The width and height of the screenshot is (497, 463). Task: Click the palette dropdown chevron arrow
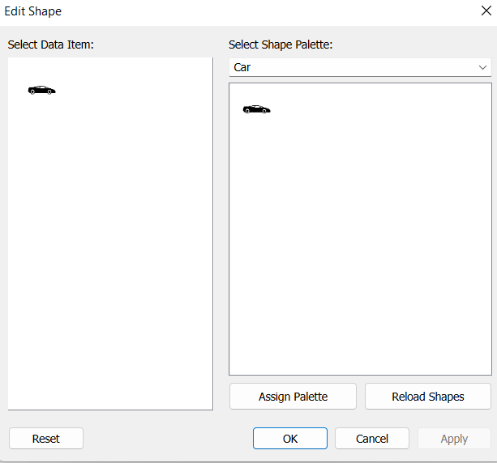tap(482, 67)
